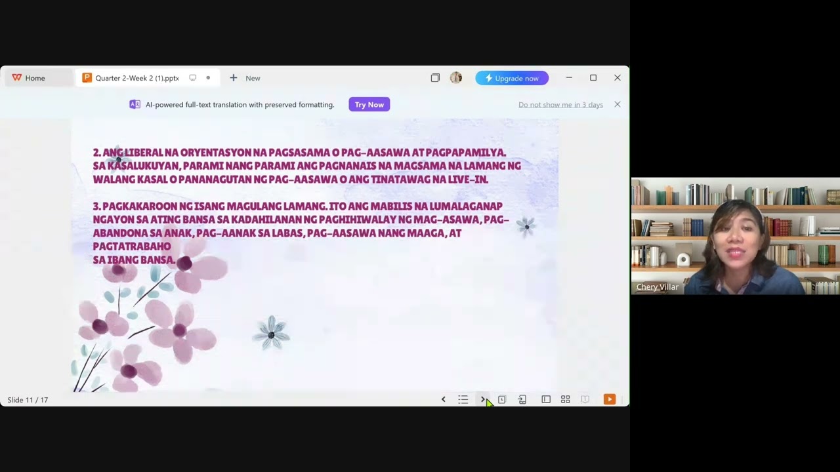Screen dimensions: 840x472
Task: Open slide sorter grid view icon
Action: [x=565, y=399]
